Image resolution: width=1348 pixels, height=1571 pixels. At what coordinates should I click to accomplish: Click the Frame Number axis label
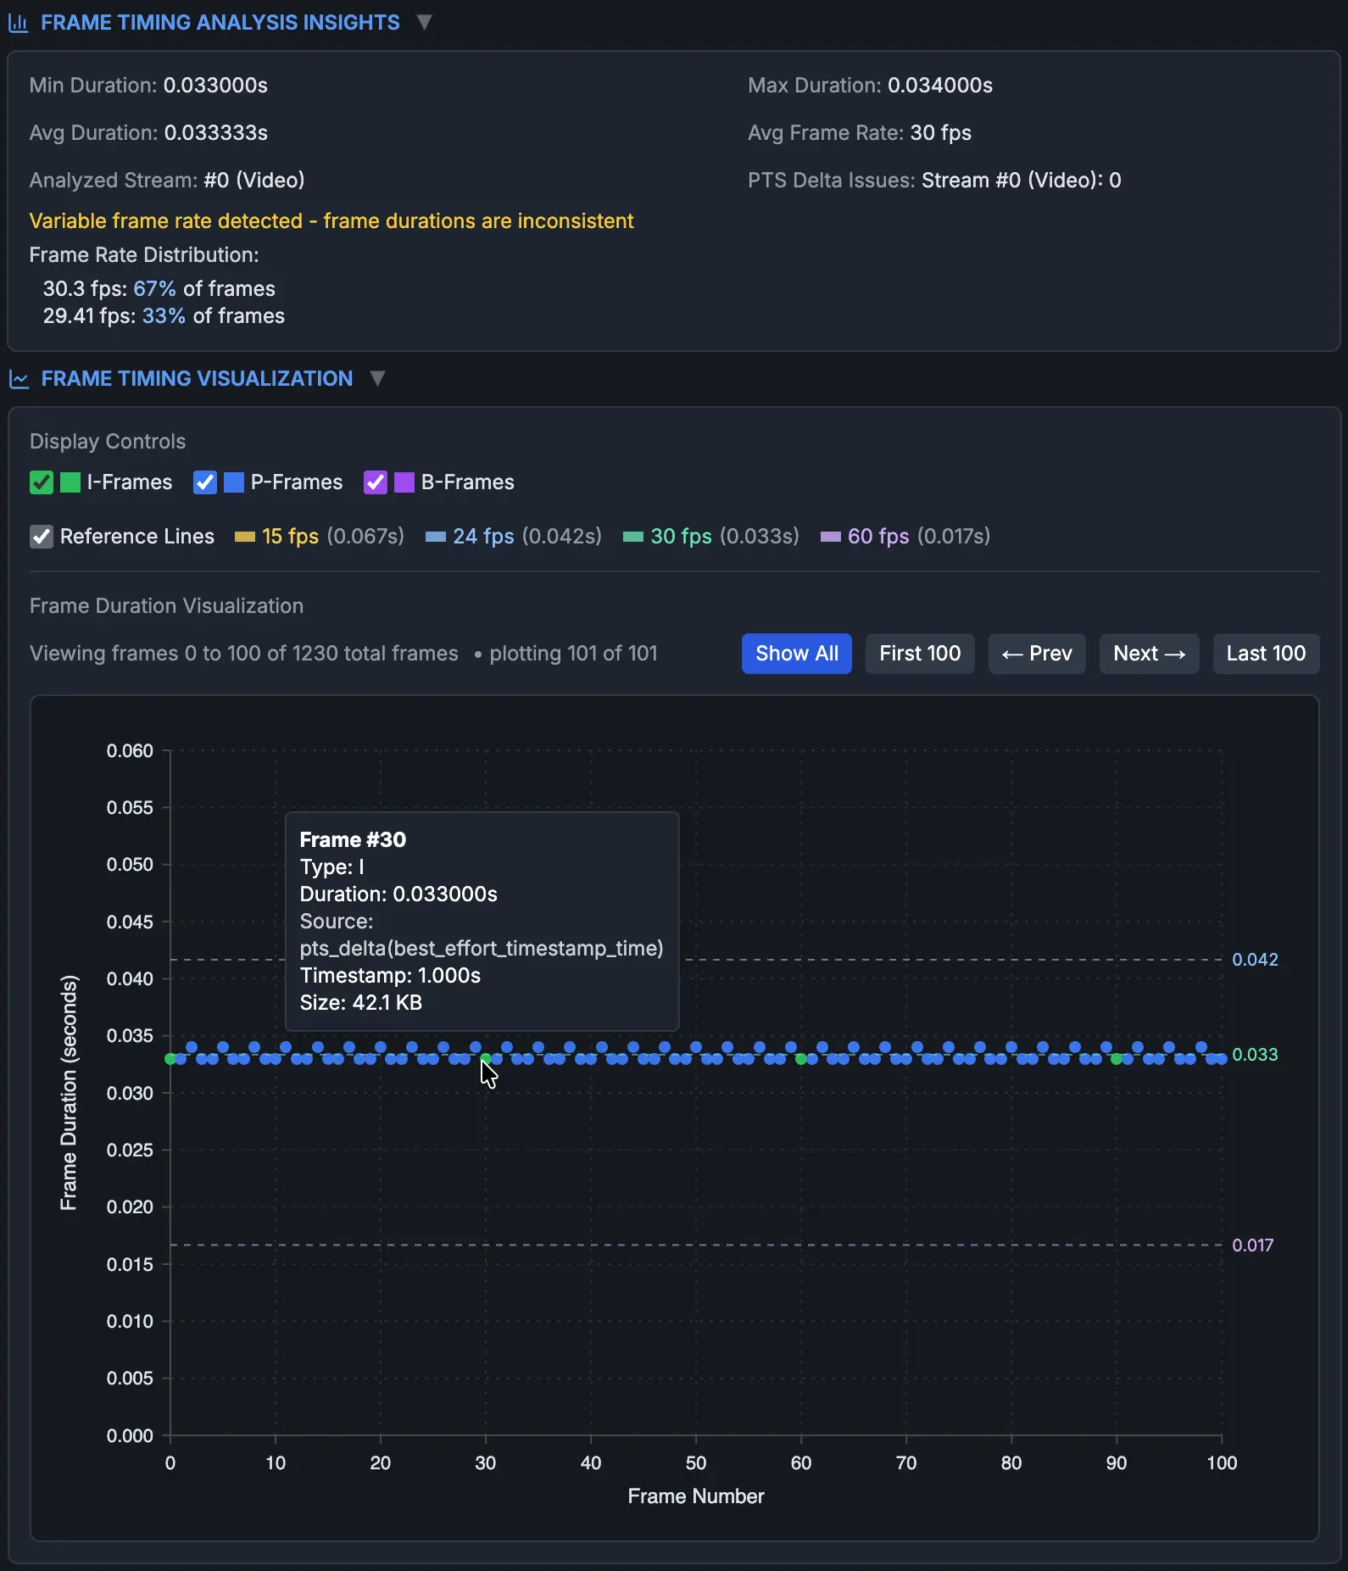coord(696,1496)
